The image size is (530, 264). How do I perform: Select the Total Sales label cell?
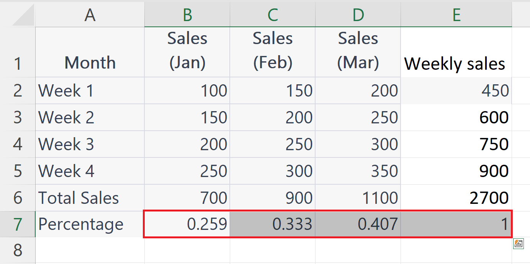click(x=89, y=198)
